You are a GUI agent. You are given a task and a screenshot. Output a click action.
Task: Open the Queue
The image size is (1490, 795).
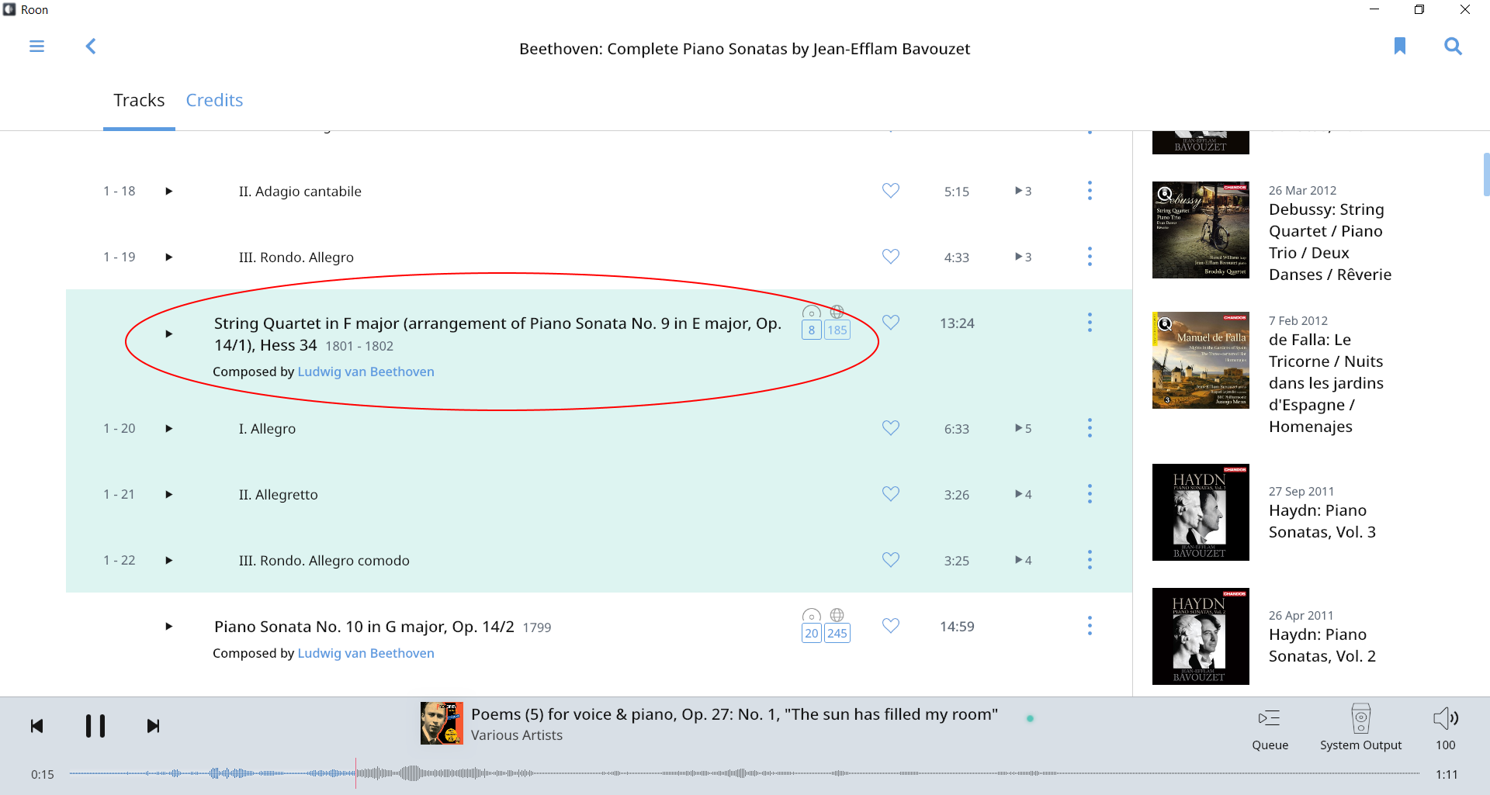[1270, 728]
